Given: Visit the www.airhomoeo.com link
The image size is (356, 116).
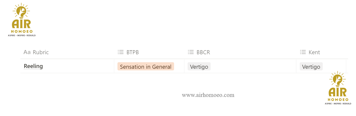Looking at the screenshot, I should [x=208, y=95].
